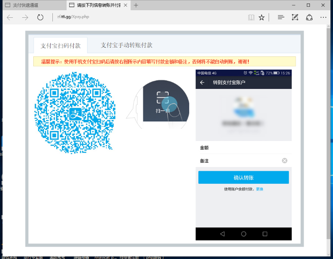
Task: Click the Alipay 支 logo in QR center
Action: (75, 114)
